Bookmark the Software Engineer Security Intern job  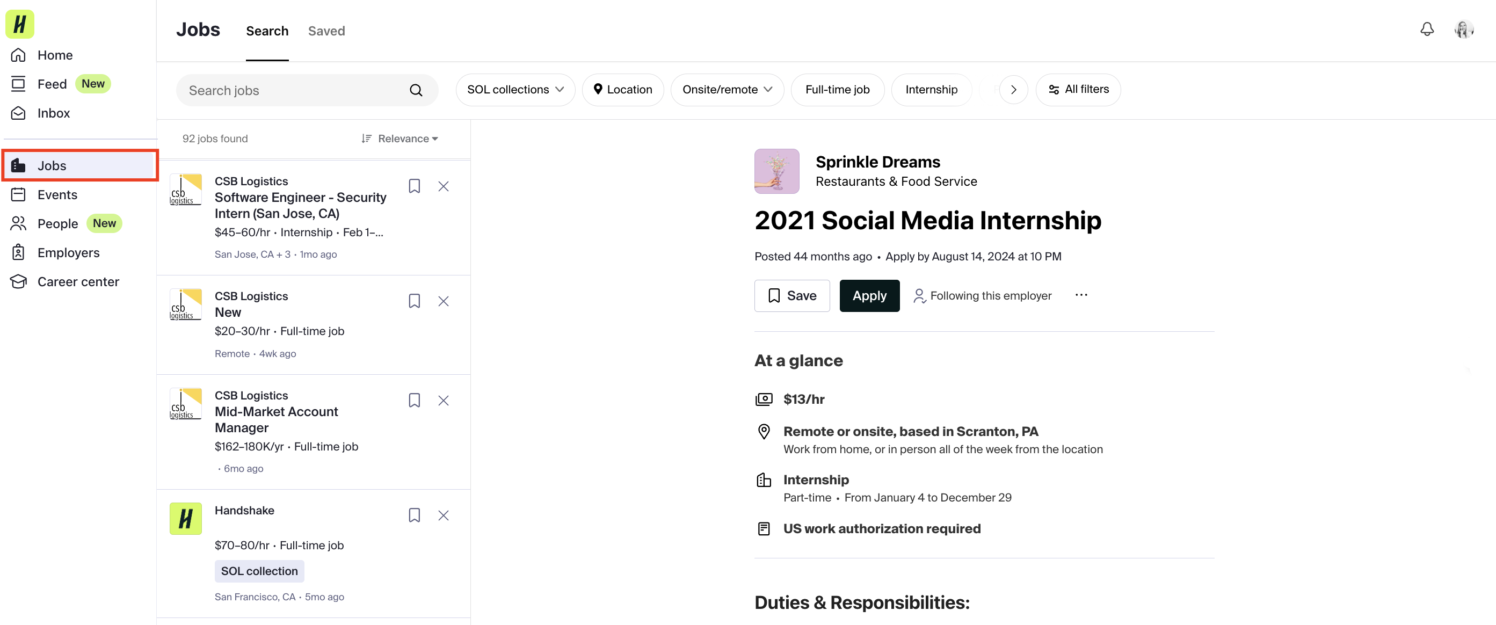[414, 186]
